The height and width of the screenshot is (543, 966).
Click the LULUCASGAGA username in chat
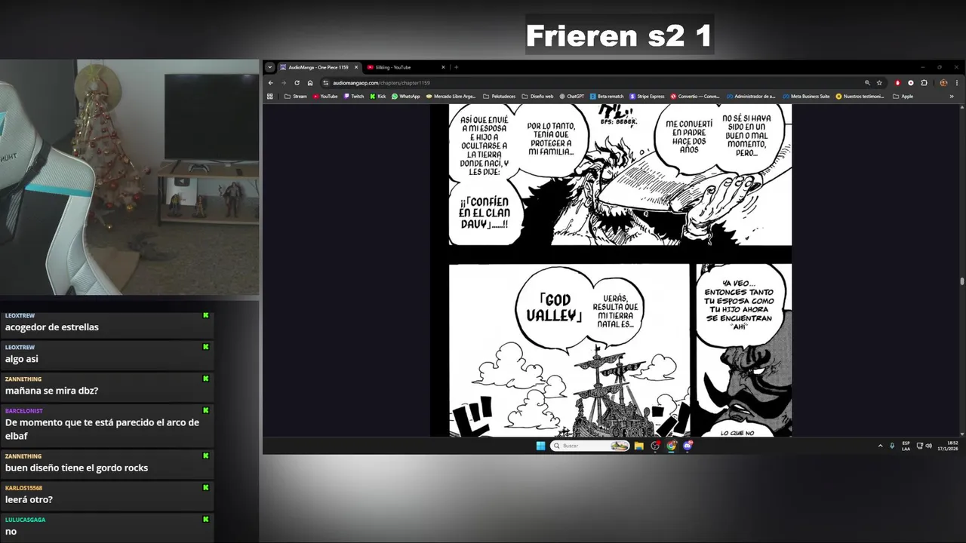click(24, 520)
